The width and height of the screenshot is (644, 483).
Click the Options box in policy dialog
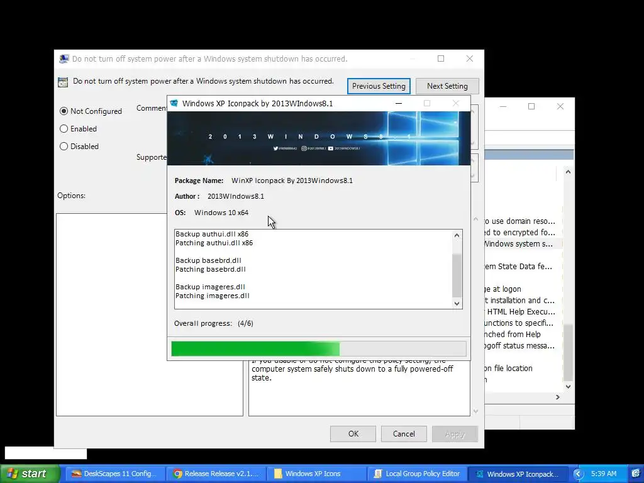[x=150, y=314]
